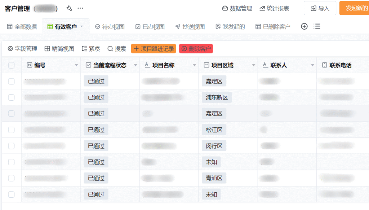The image size is (369, 210).
Task: Open the 待办视图 tab
Action: click(110, 26)
